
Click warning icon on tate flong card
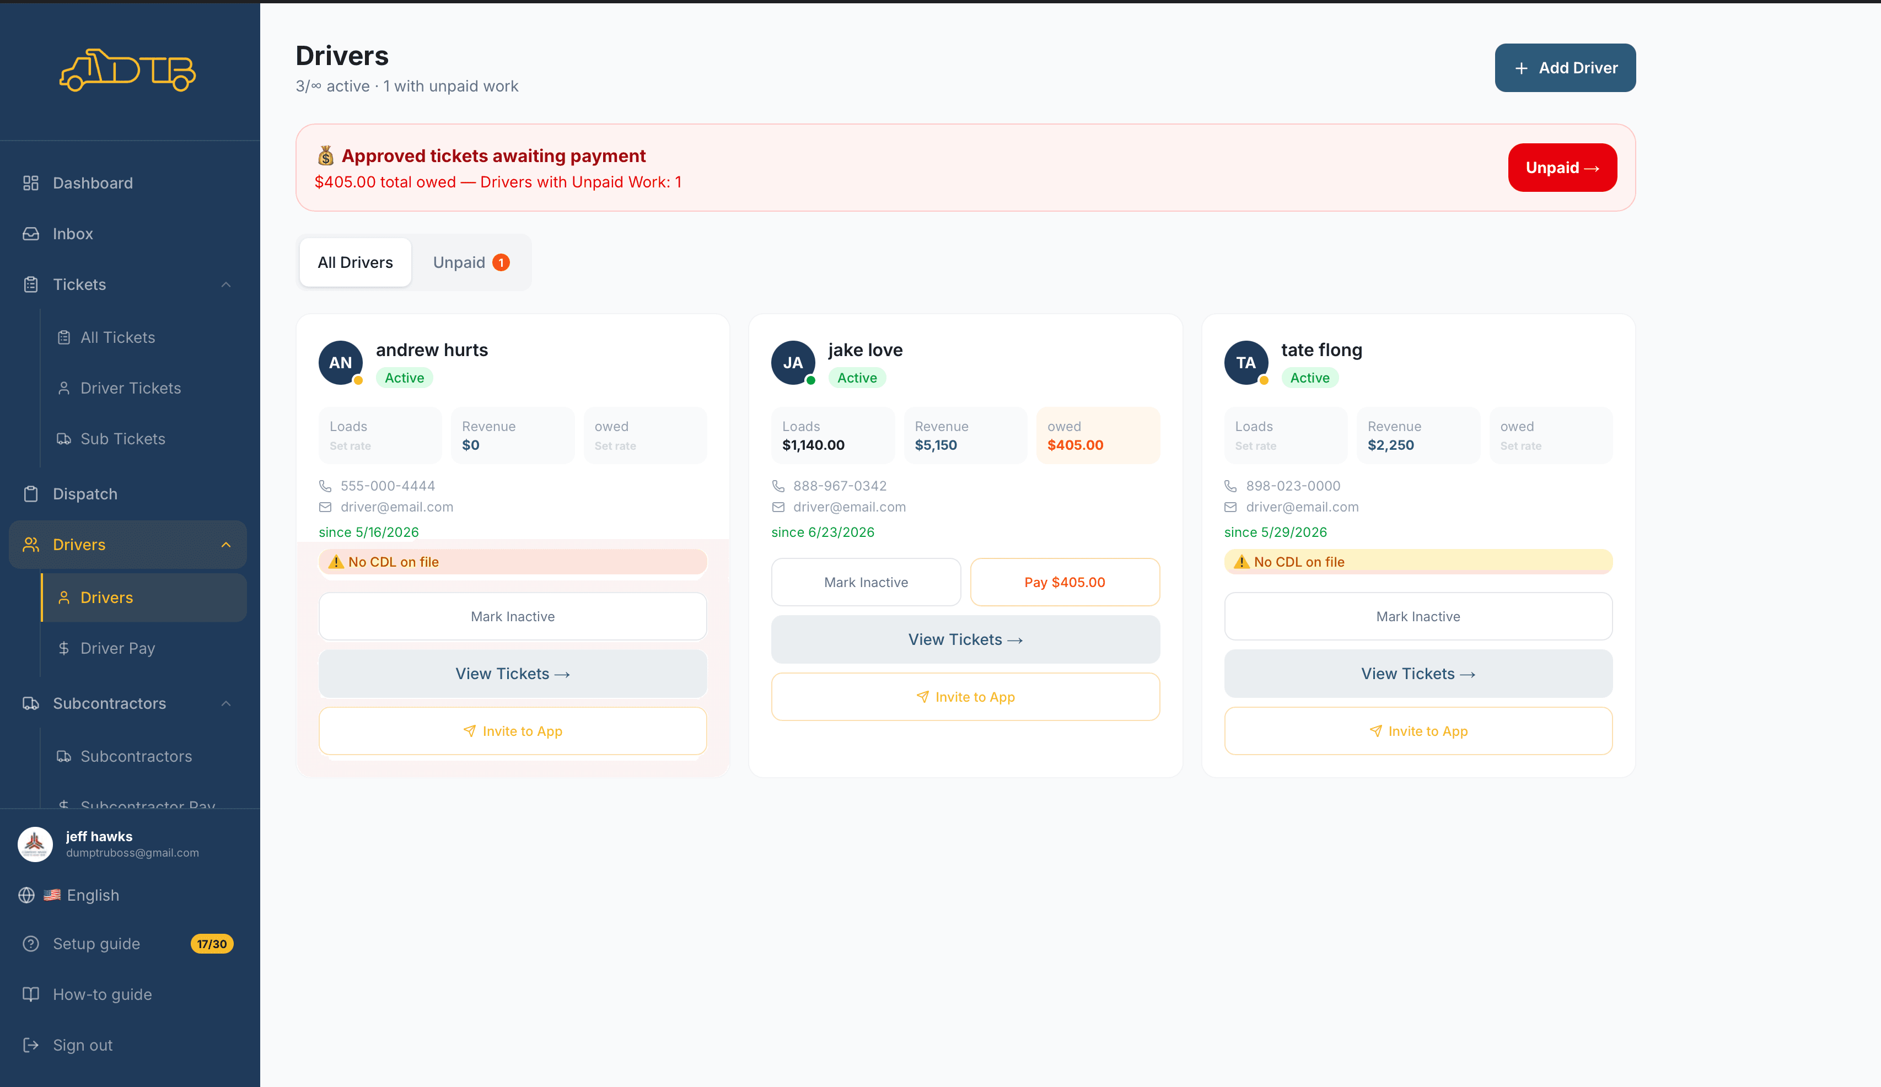1242,562
